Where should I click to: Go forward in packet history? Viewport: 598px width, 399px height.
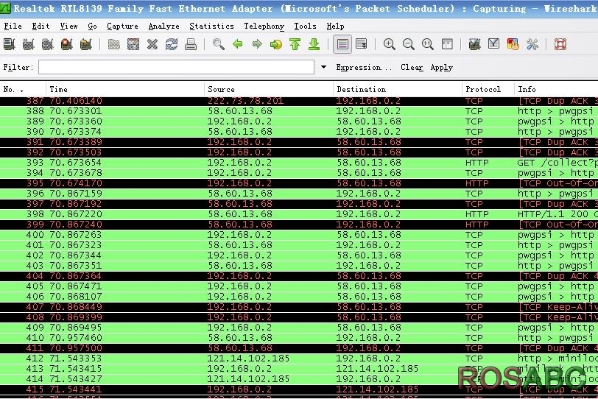point(257,44)
